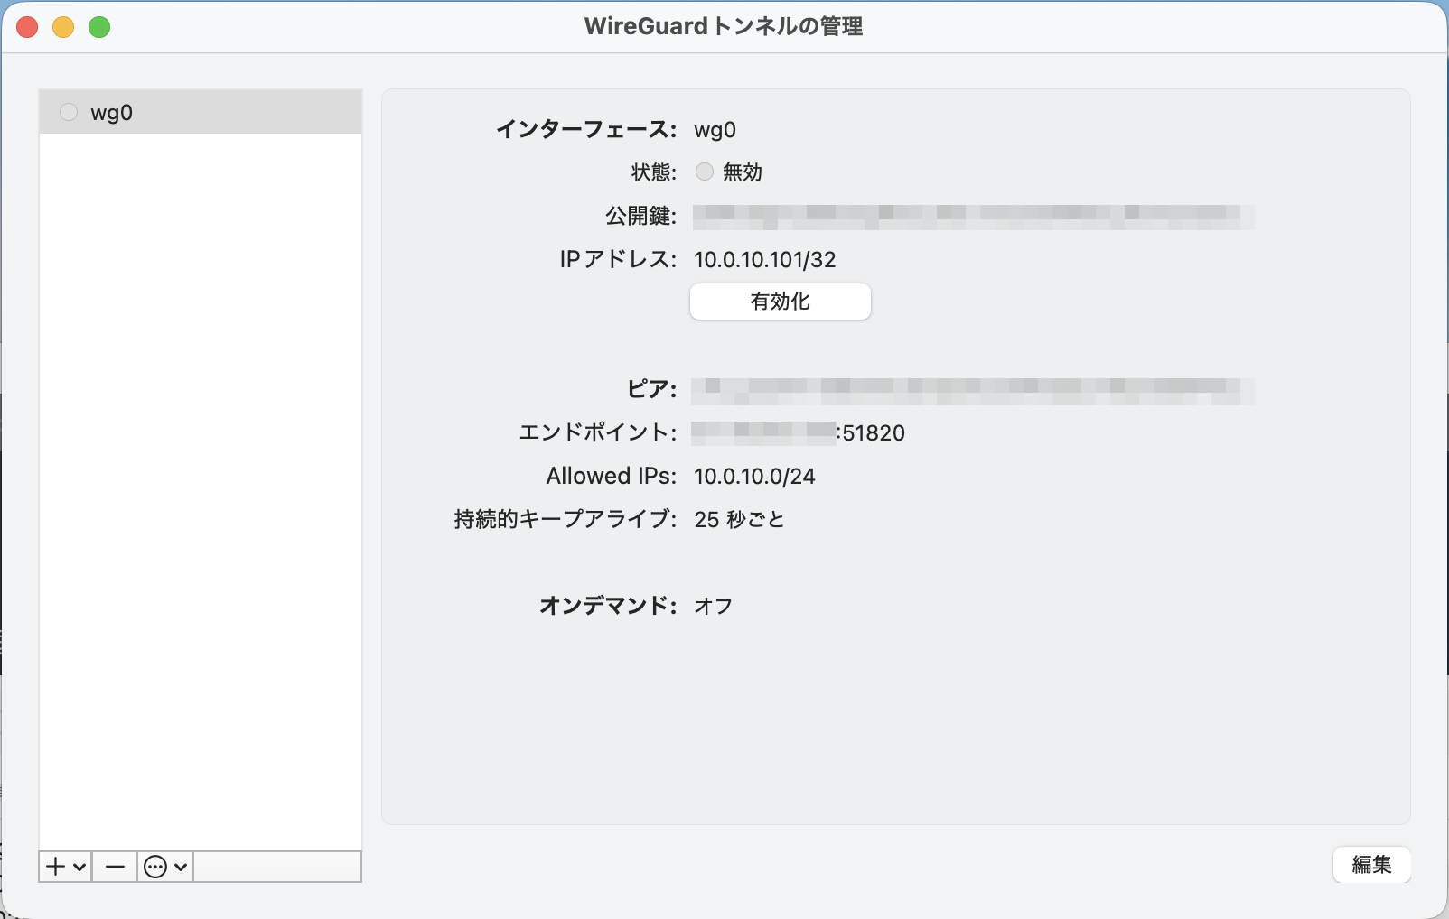Add a new tunnel using the plus icon

[55, 866]
